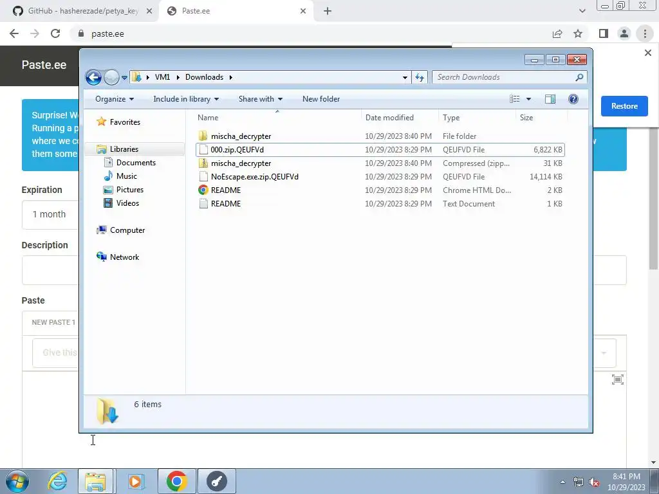Click Downloads in the address breadcrumb

point(204,77)
